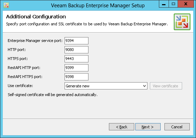Proceed with the Next button
Viewport: 196px width, 138px height.
pyautogui.click(x=148, y=127)
